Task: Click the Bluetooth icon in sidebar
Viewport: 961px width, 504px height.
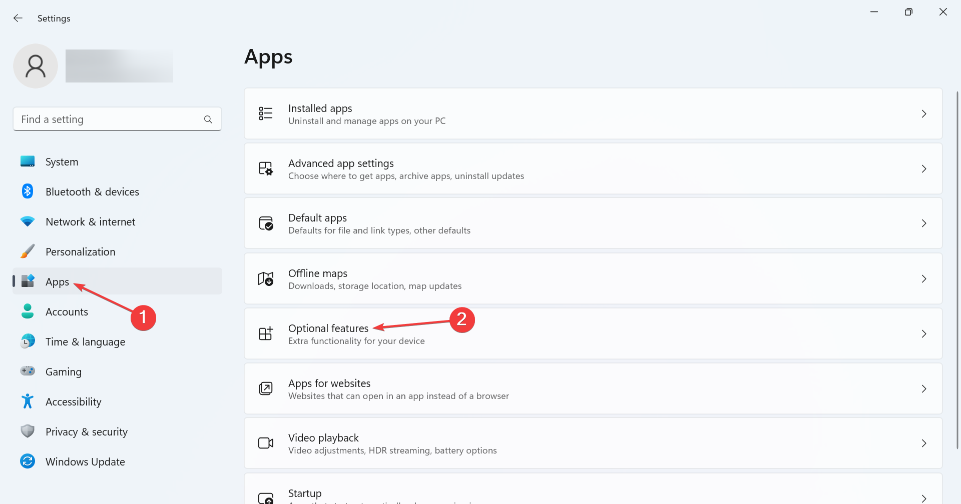Action: tap(28, 191)
